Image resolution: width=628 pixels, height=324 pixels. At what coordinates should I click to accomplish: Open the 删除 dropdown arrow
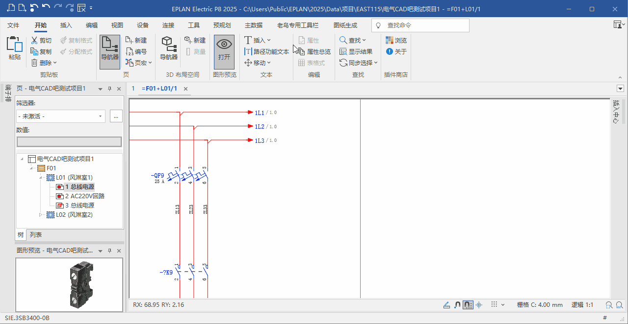click(55, 63)
